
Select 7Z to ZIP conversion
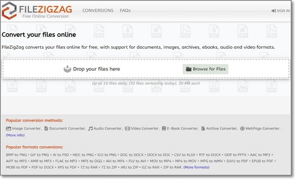[109, 167]
